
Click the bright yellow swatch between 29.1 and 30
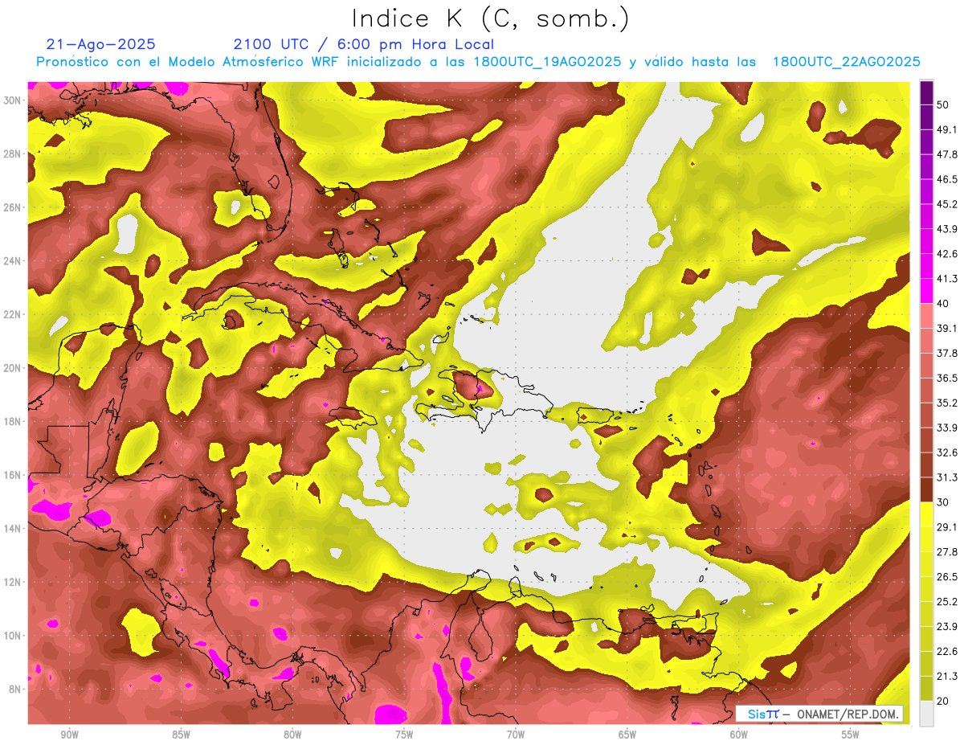pyautogui.click(x=926, y=514)
